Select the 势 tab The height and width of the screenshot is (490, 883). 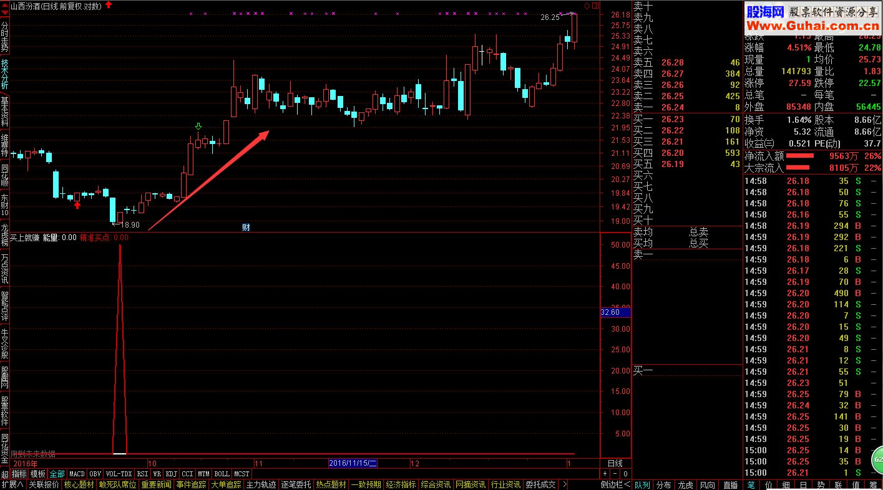(821, 485)
